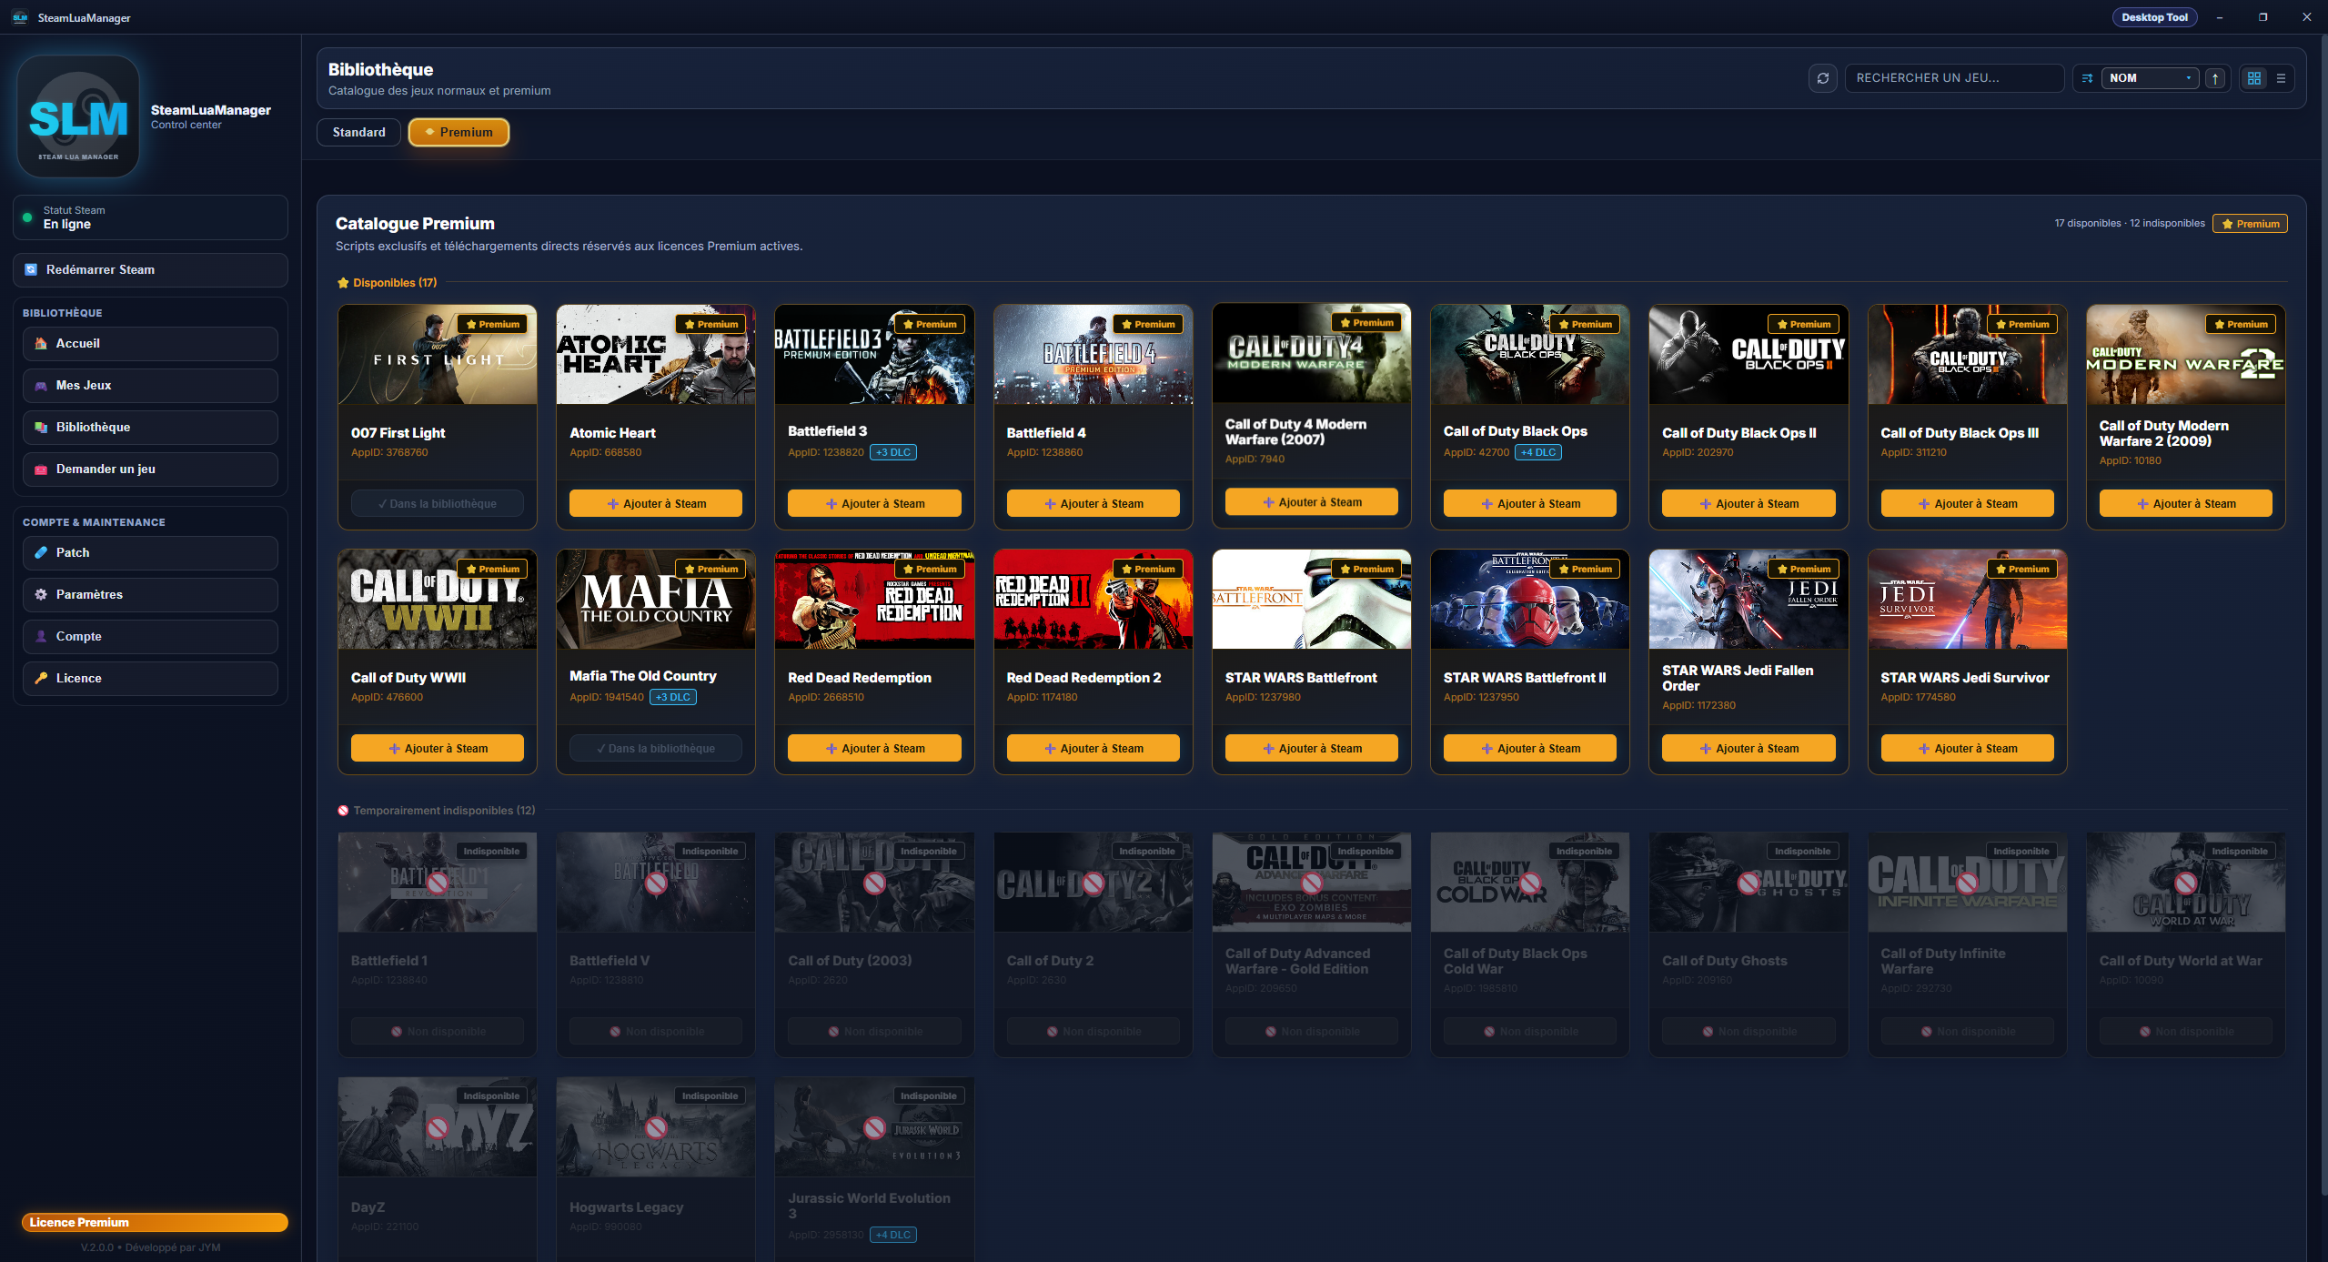
Task: Add Battlefield 4 to Steam
Action: point(1093,504)
